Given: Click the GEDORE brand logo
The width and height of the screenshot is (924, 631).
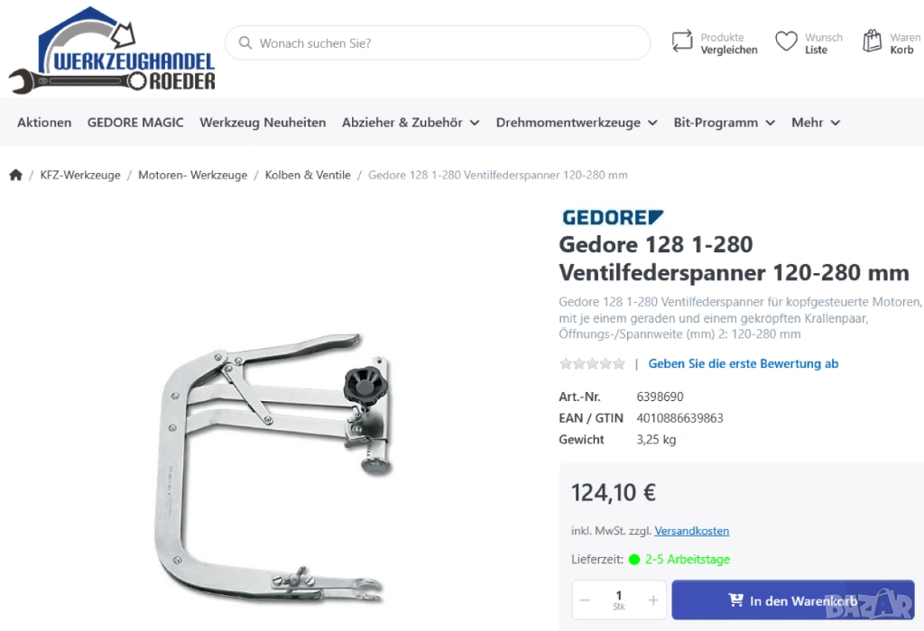Looking at the screenshot, I should point(613,217).
